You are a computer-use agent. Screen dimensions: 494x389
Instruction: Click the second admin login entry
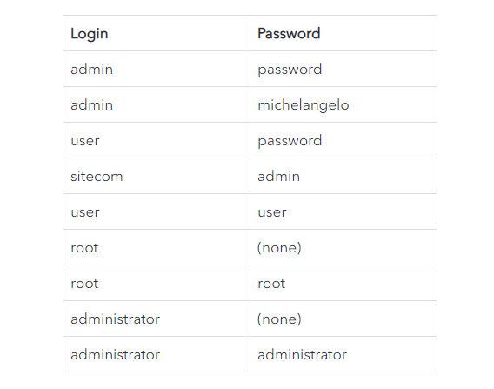(x=157, y=104)
